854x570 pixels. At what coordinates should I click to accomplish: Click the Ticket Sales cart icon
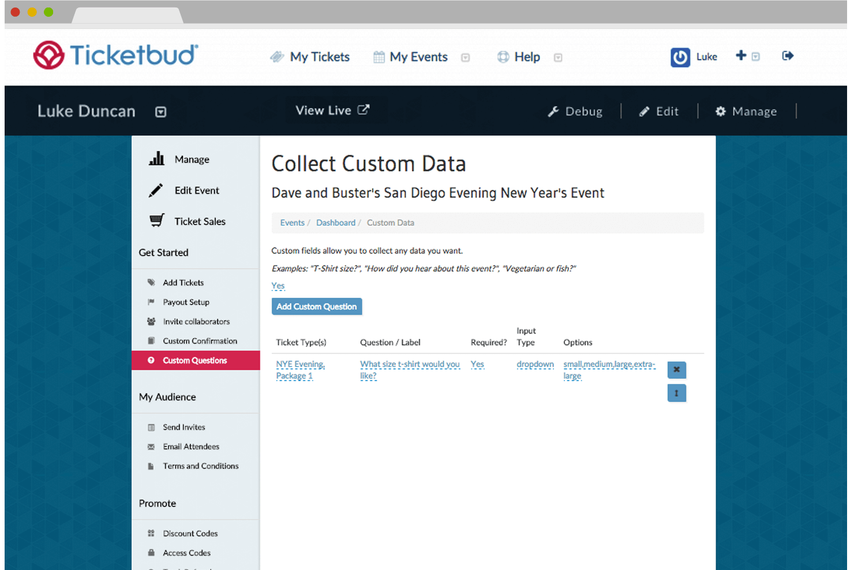pyautogui.click(x=156, y=220)
